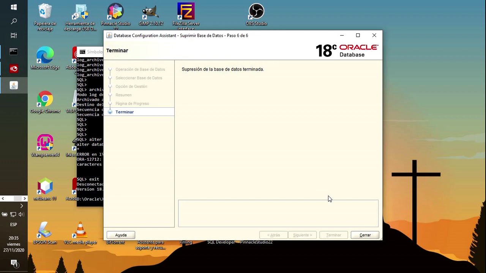Show hidden tray icons chevron
Image resolution: width=486 pixels, height=273 pixels.
(21, 206)
